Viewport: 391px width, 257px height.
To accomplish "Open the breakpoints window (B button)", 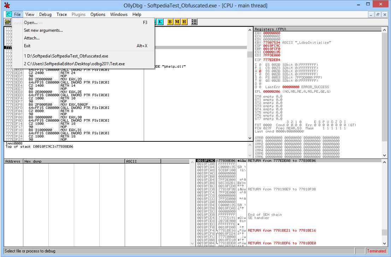I will pyautogui.click(x=170, y=22).
